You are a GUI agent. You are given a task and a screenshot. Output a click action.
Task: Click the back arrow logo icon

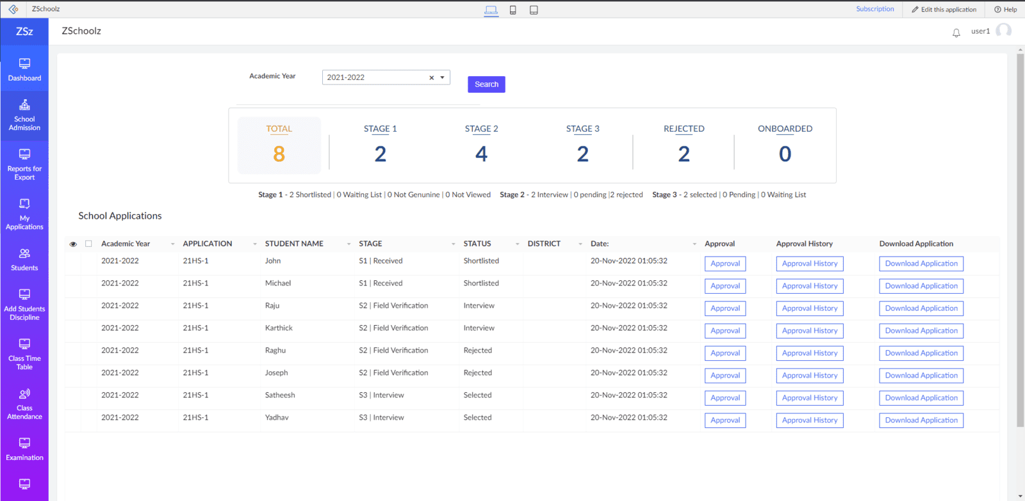click(x=13, y=9)
